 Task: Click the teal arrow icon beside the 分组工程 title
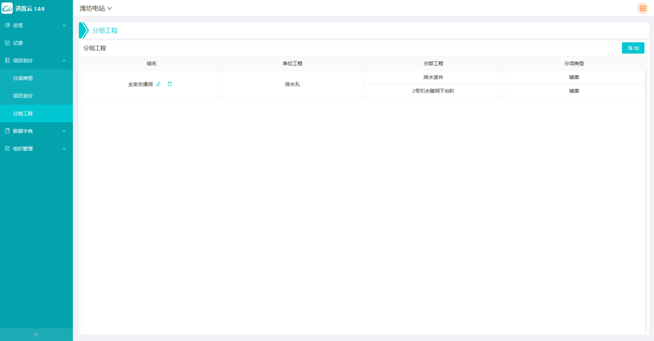[84, 30]
